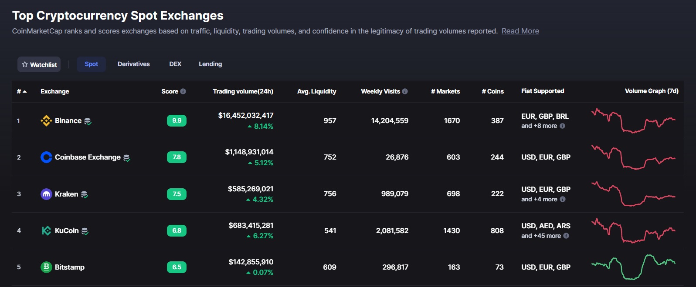Sort by Exchange column header
696x287 pixels.
click(55, 91)
